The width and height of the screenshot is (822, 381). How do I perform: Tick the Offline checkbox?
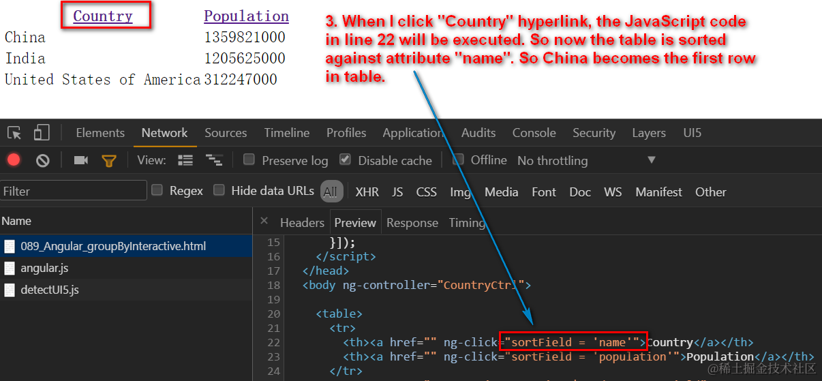tap(458, 159)
